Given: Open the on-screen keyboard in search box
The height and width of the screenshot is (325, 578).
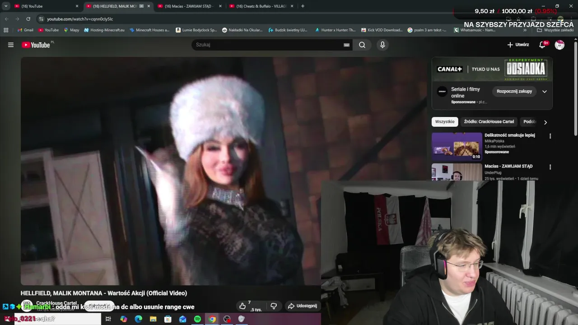Looking at the screenshot, I should 346,45.
